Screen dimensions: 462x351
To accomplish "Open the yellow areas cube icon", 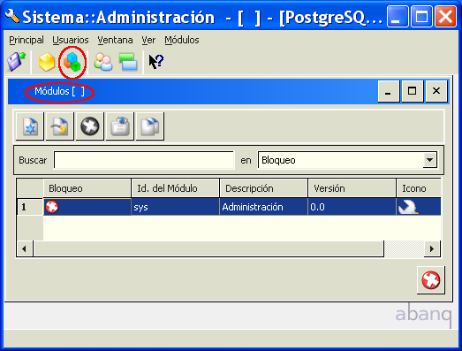I will [47, 62].
